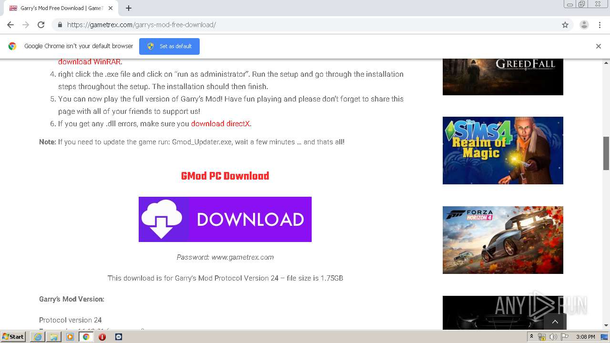The width and height of the screenshot is (610, 343).
Task: Click the back-to-top arrow button
Action: click(555, 322)
